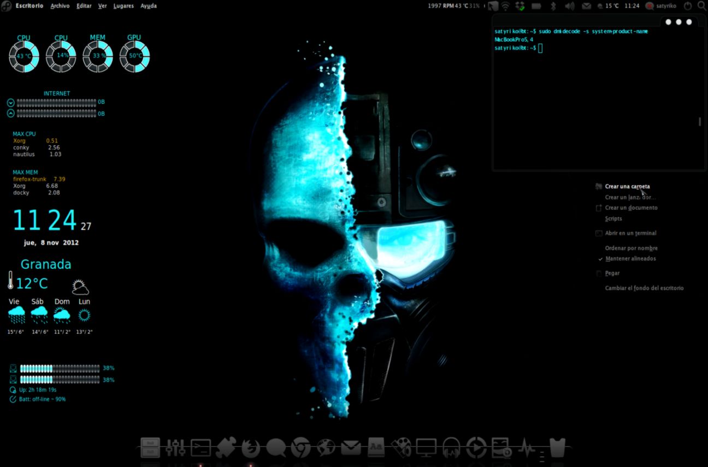Expand the Scripts submenu

[x=613, y=218]
